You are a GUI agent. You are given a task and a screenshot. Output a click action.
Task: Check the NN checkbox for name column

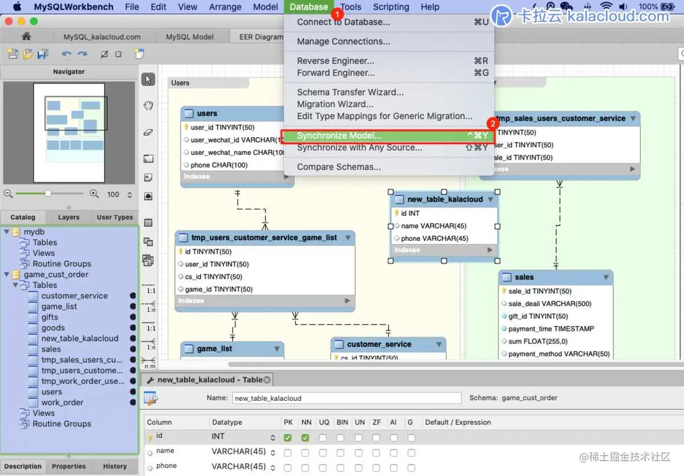(306, 453)
